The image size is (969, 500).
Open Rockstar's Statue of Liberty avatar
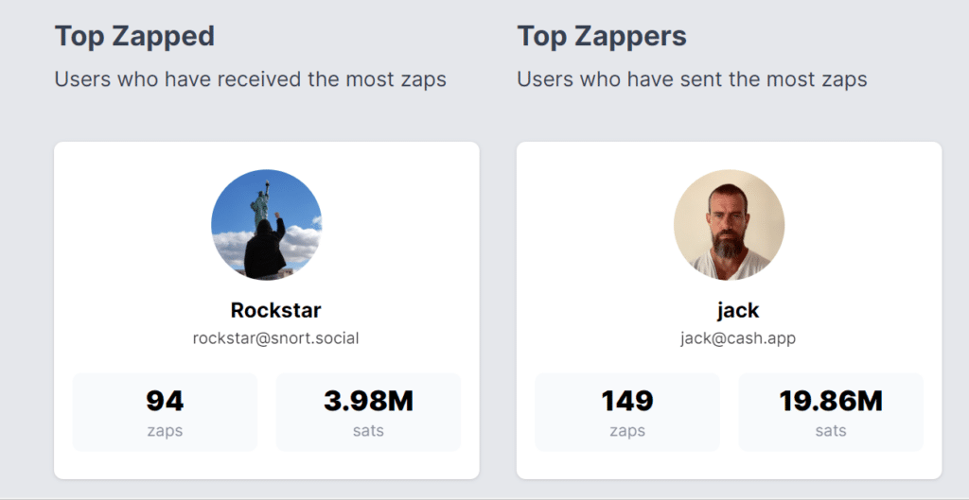(x=266, y=225)
